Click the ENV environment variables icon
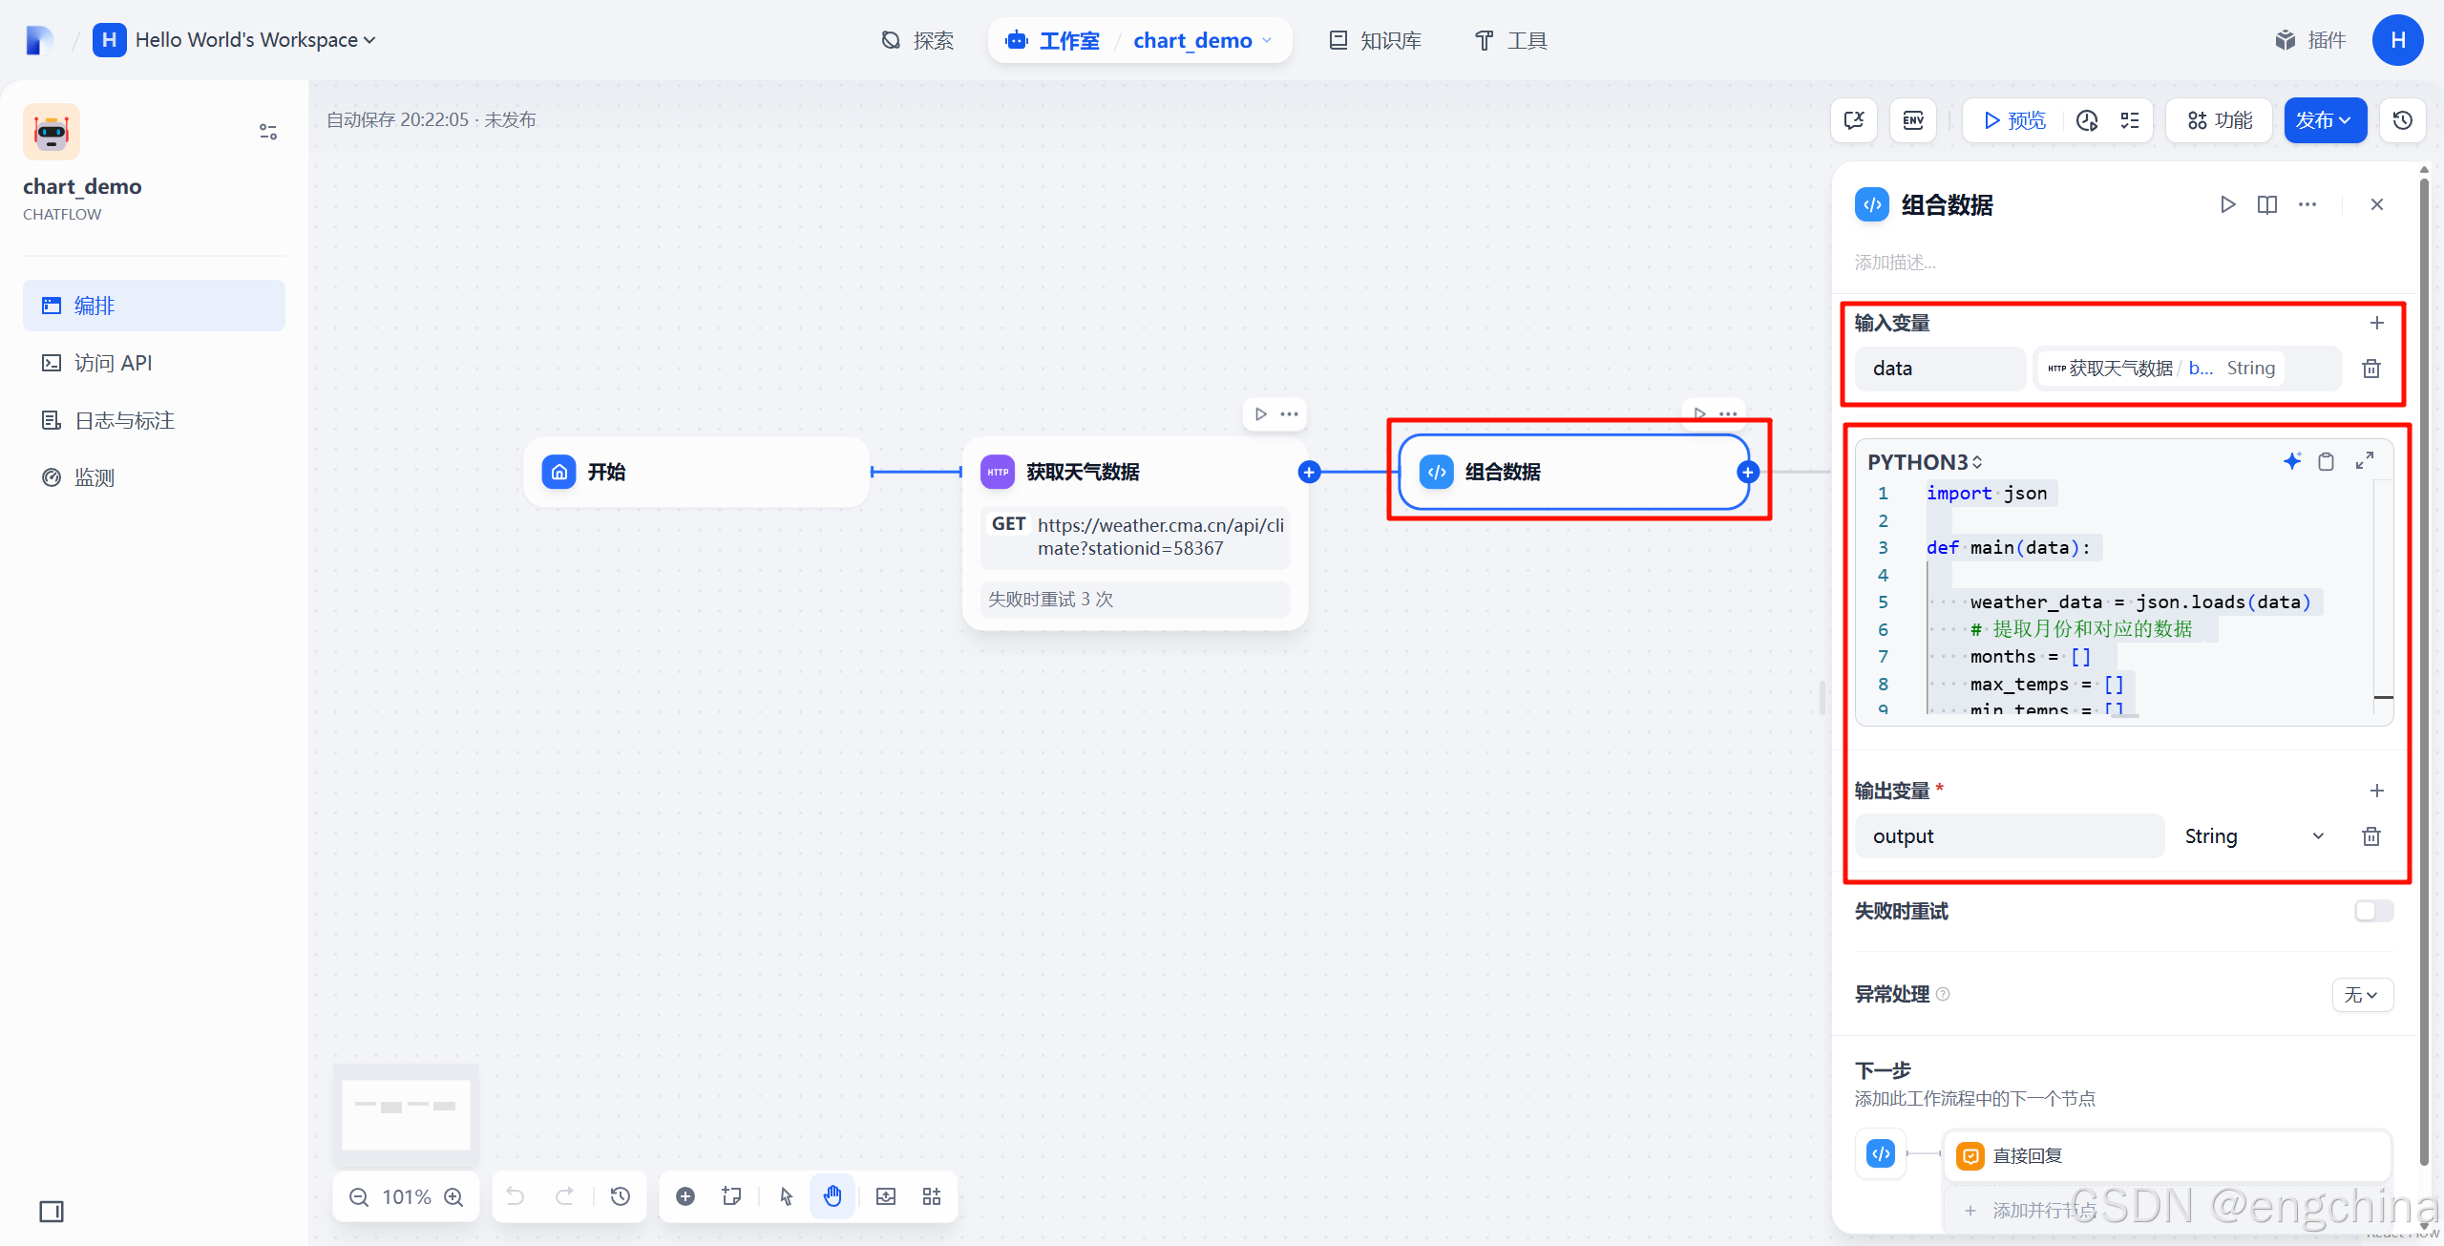2444x1246 pixels. pyautogui.click(x=1913, y=120)
